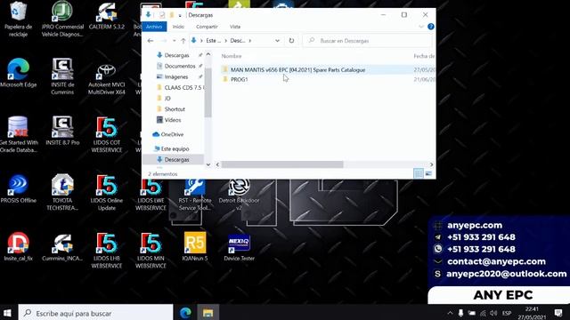This screenshot has height=320, width=570.
Task: Open Device Tester NEXIQ shortcut
Action: tap(239, 247)
